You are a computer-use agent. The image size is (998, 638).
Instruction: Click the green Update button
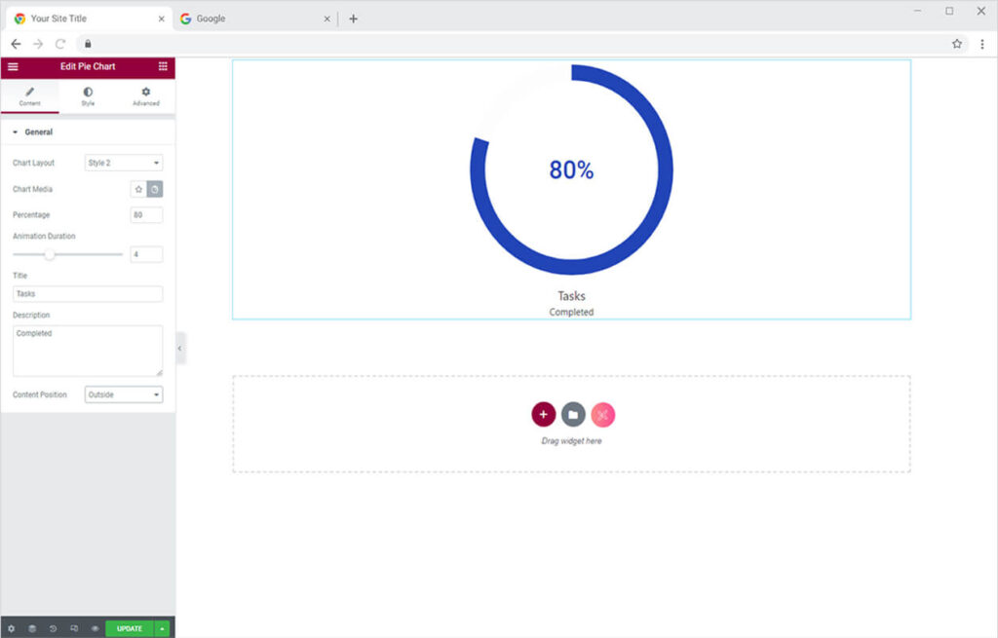[x=129, y=629]
